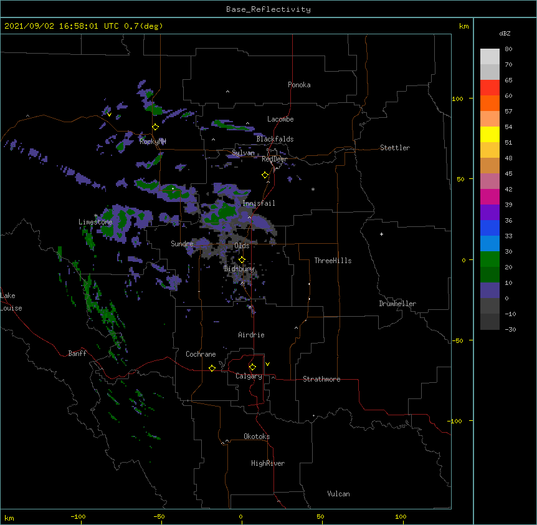
Task: Click the RockyMH label
Action: tap(153, 141)
